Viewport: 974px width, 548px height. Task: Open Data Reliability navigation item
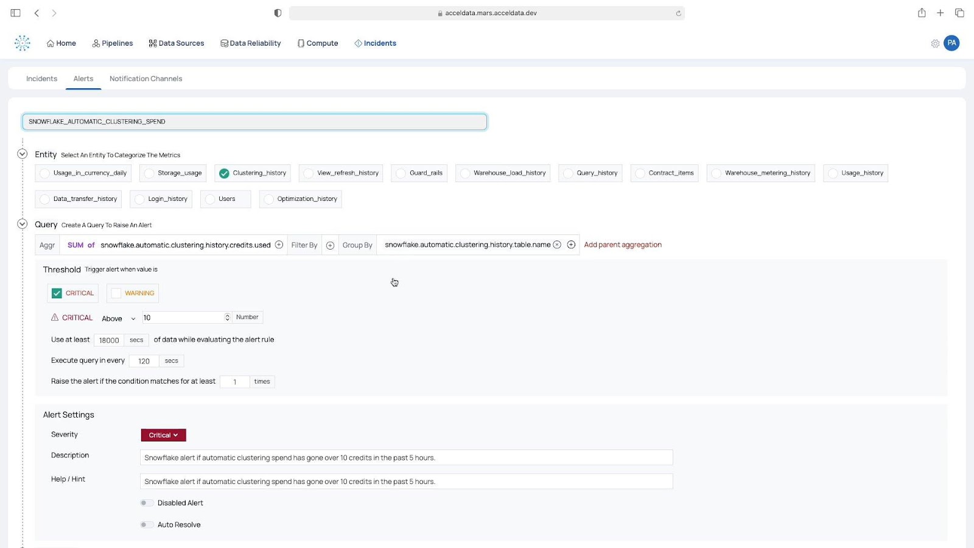[x=251, y=43]
